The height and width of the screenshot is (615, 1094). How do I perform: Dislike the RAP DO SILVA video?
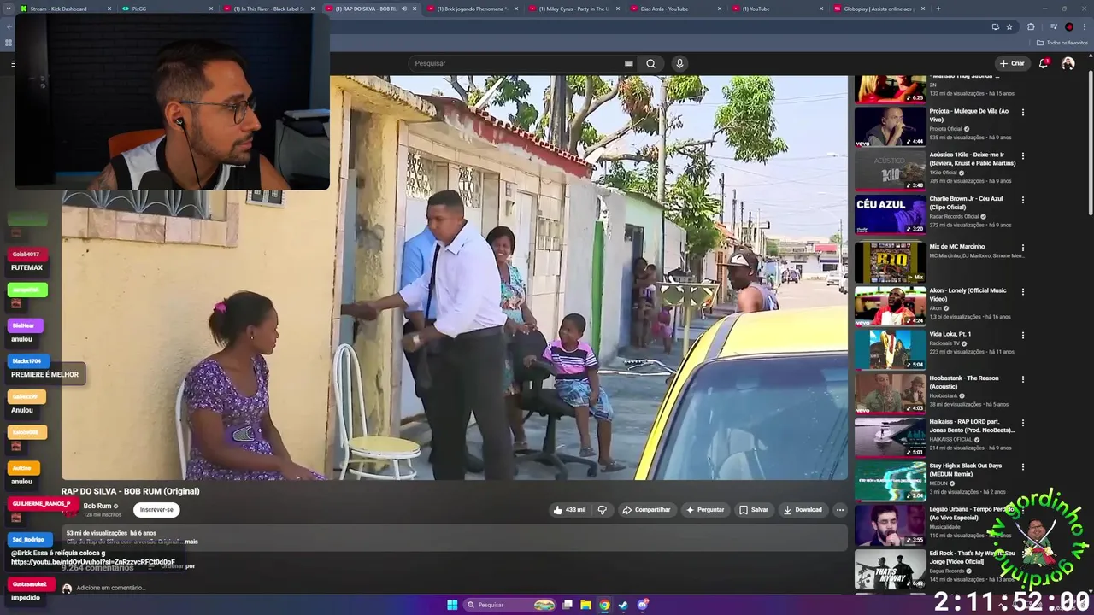[x=602, y=510]
